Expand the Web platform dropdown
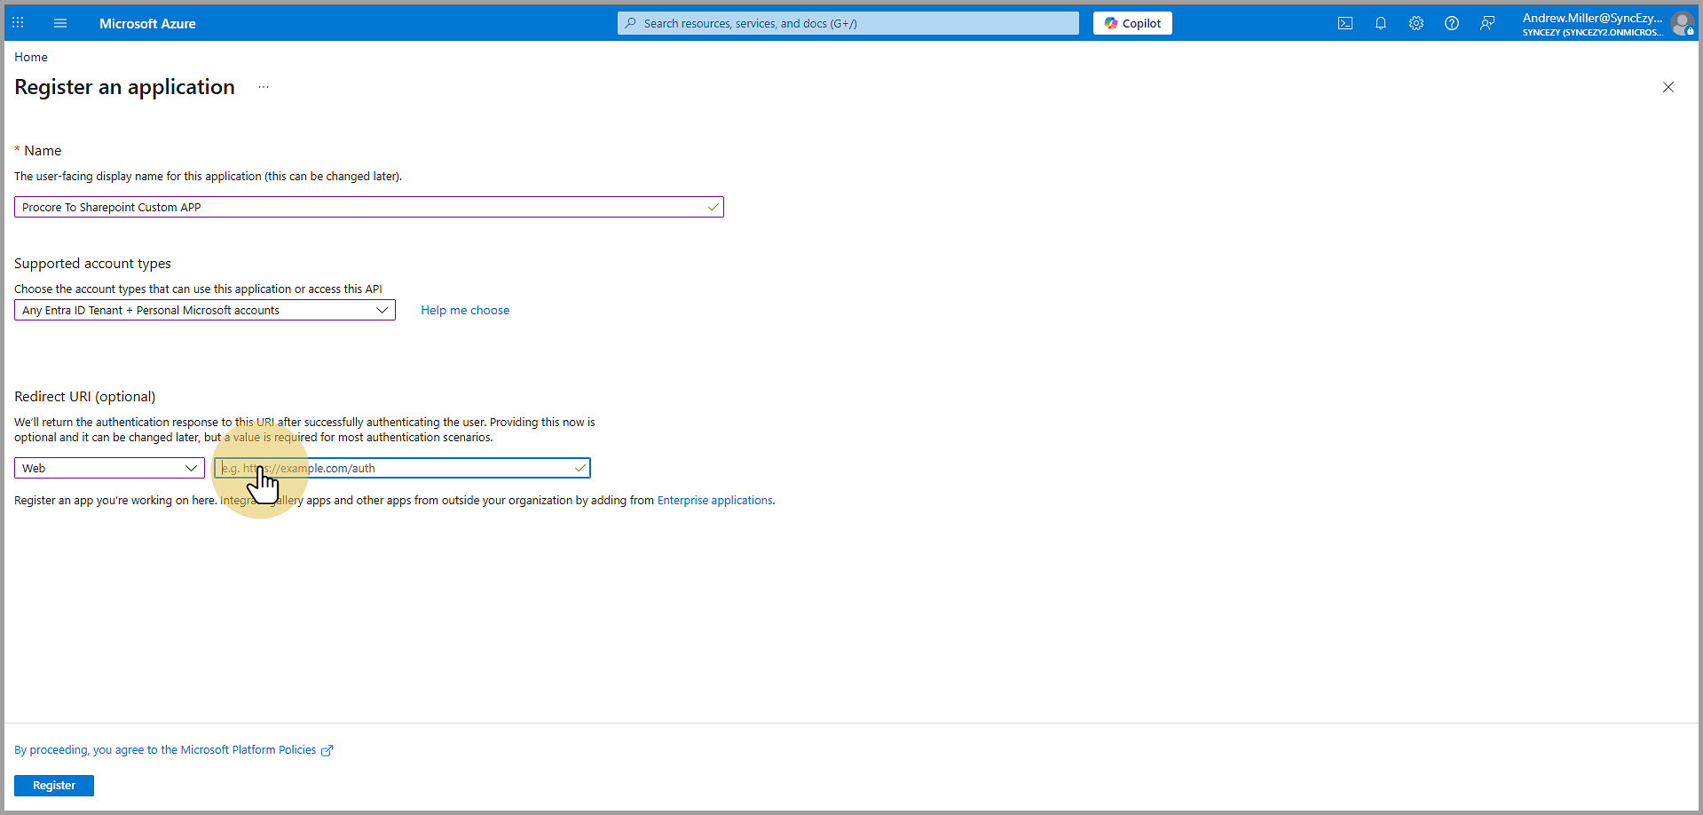 pos(109,468)
